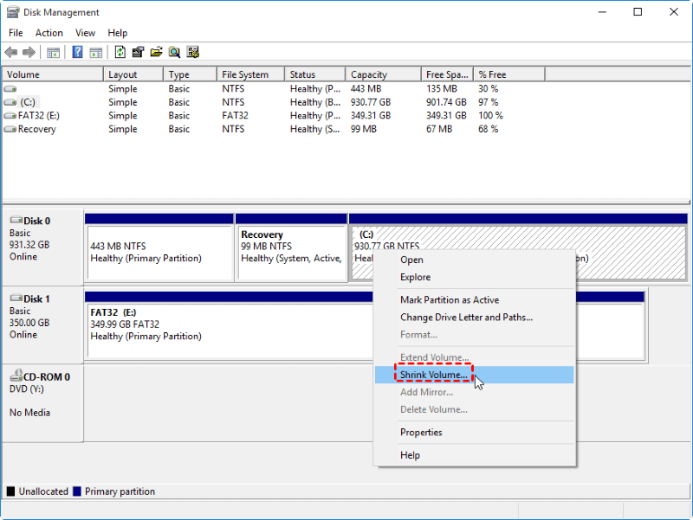Click the Refresh icon in the toolbar
This screenshot has height=520, width=693.
(121, 51)
